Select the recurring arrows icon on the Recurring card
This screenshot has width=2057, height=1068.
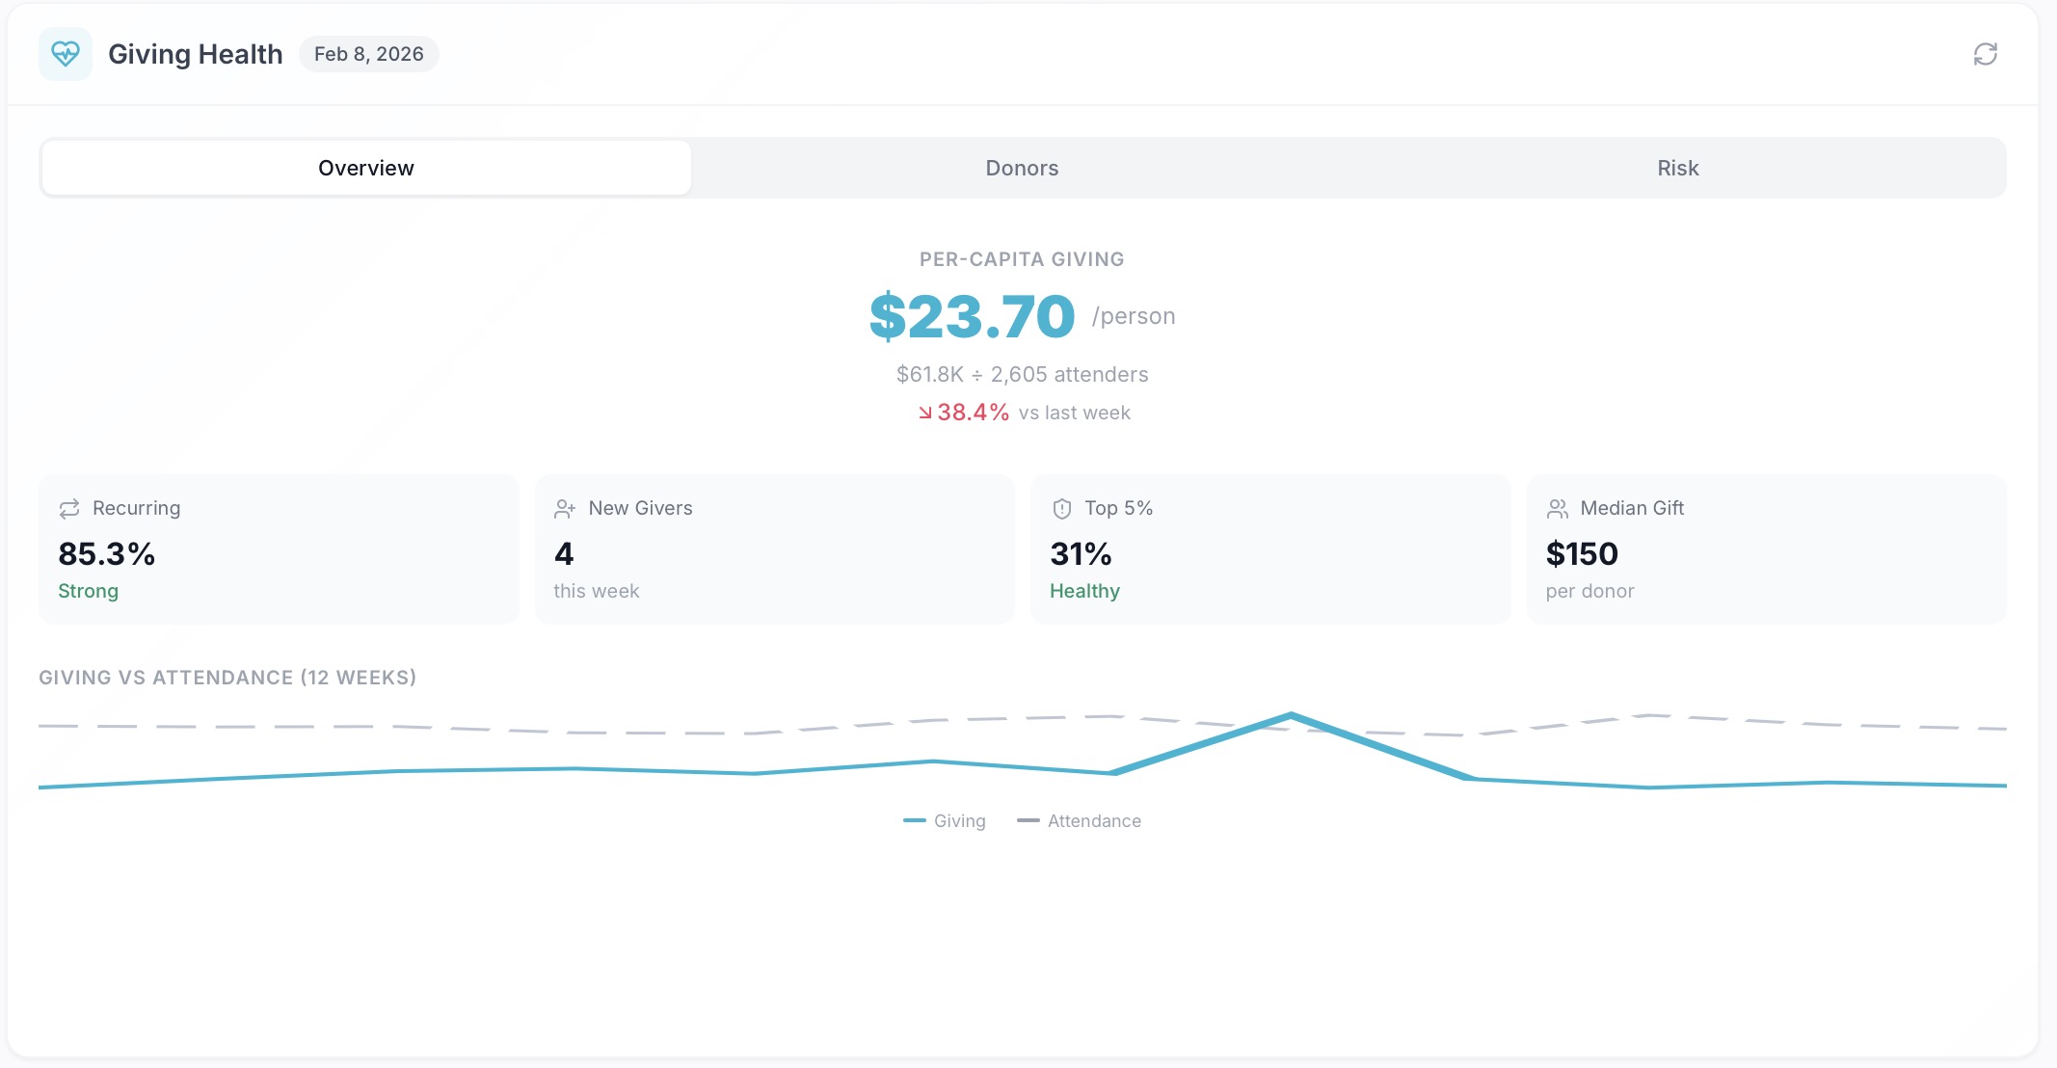(68, 508)
